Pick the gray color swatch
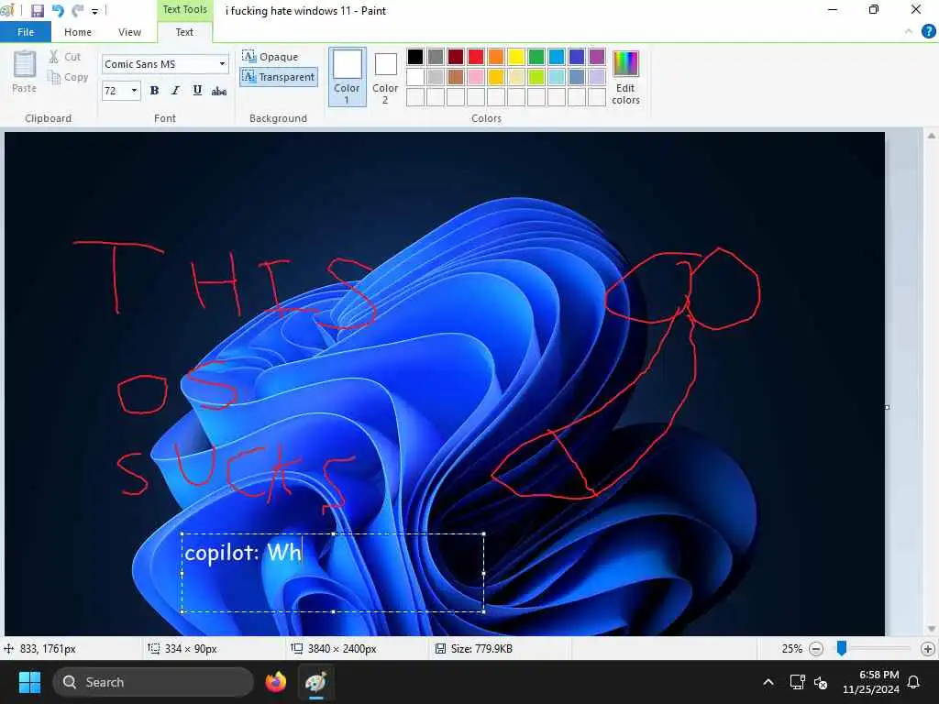The height and width of the screenshot is (704, 939). tap(436, 57)
